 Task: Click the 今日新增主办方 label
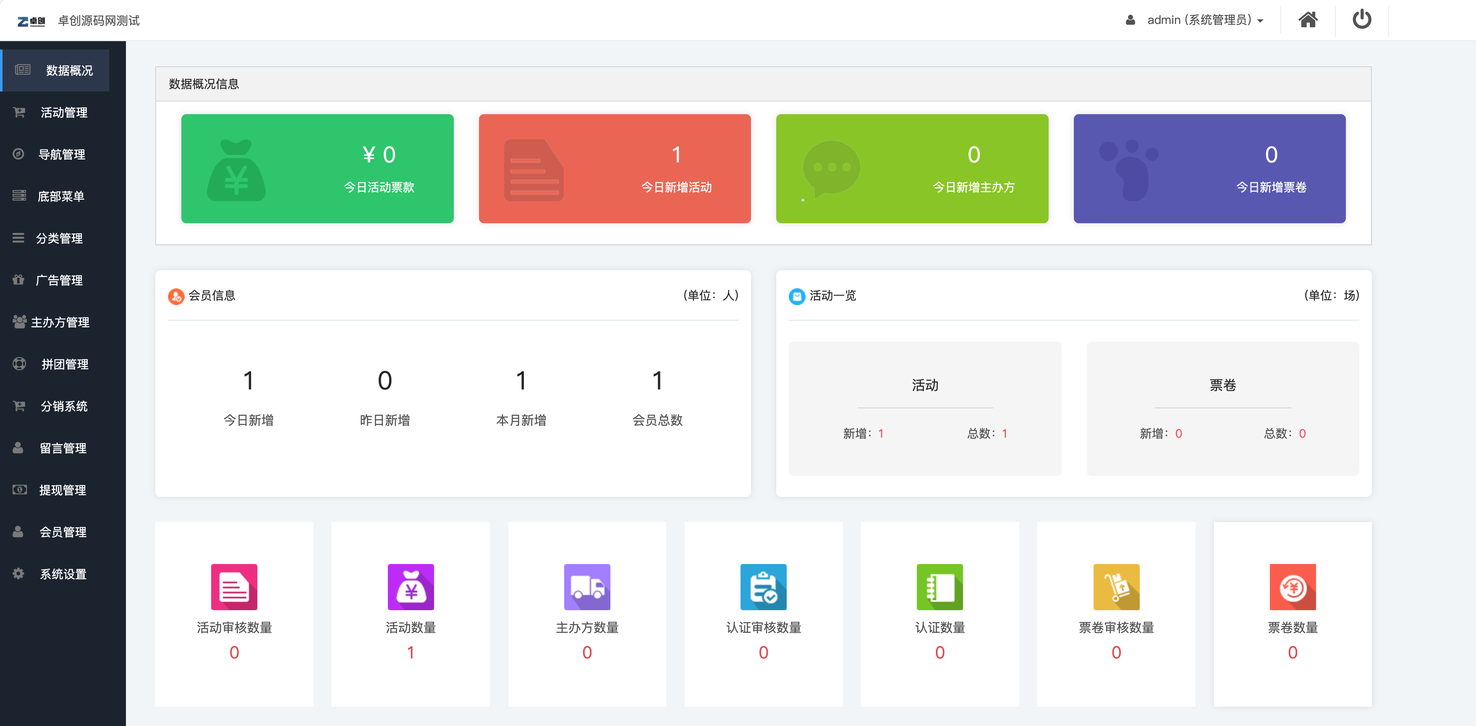pyautogui.click(x=974, y=187)
